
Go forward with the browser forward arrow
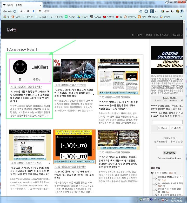tap(10, 11)
